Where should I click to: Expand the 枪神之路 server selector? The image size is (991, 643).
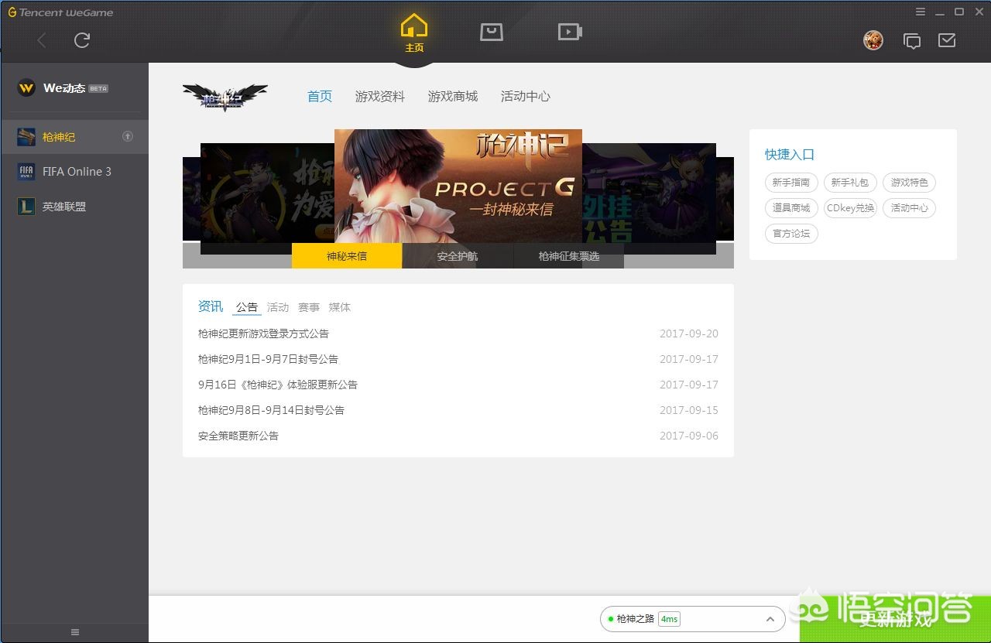tap(692, 619)
